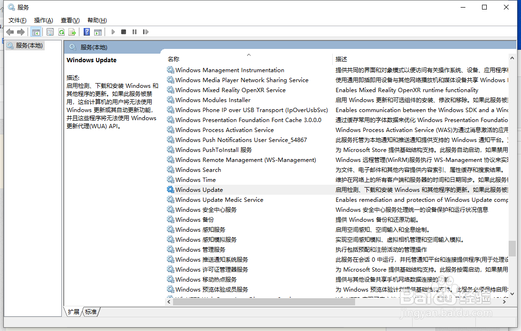Click the vertical scrollbar down arrow

pos(512,293)
